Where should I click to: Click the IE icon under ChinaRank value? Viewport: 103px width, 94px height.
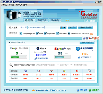click(79, 58)
